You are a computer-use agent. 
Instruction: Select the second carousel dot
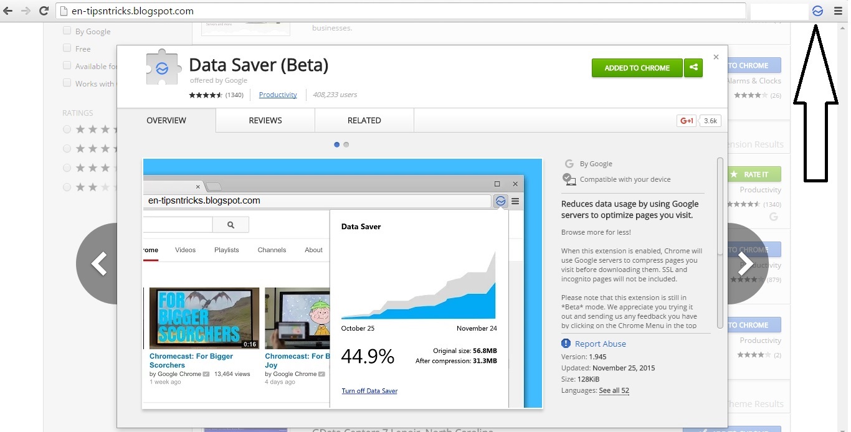pos(346,144)
